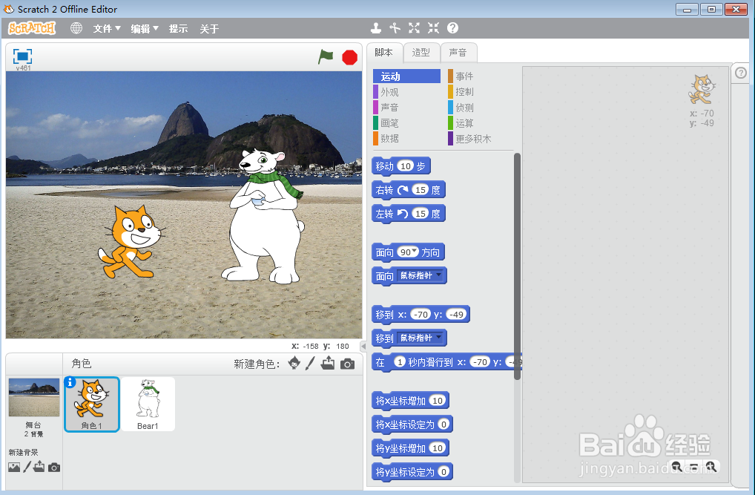
Task: Upload sprite from file icon
Action: pos(328,363)
